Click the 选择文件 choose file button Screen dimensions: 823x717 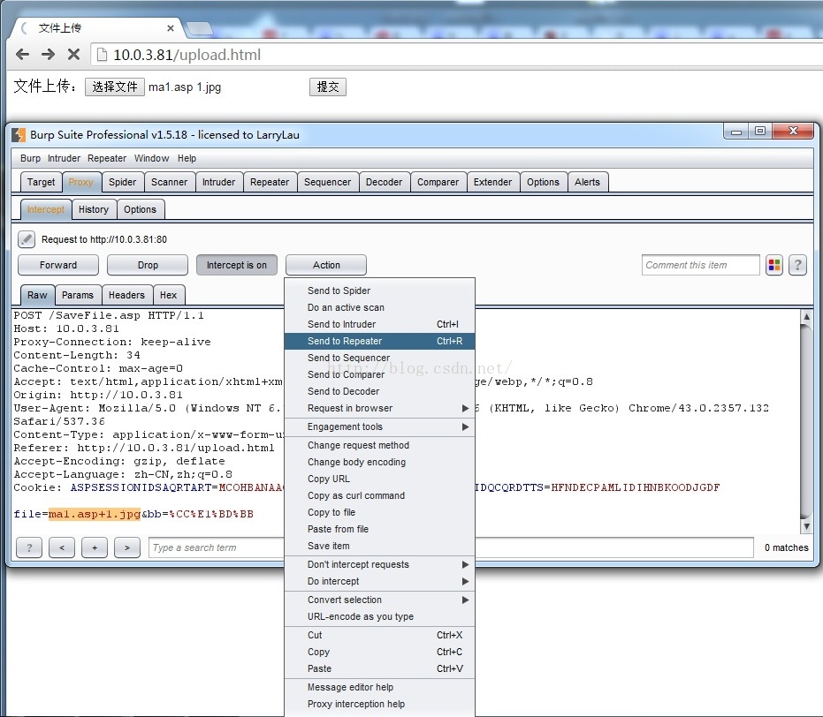(x=115, y=87)
